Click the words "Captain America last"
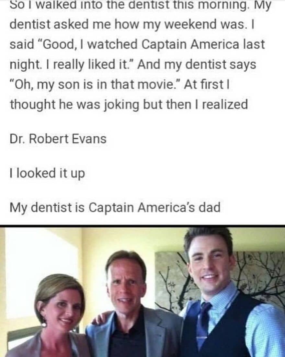 (x=203, y=44)
